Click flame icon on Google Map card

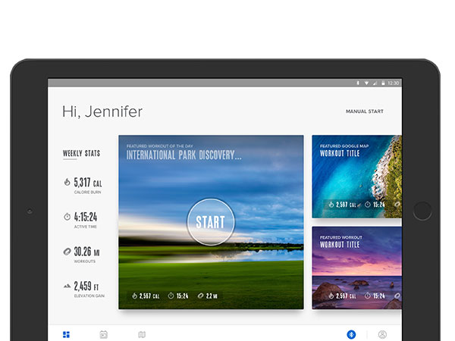pyautogui.click(x=331, y=205)
